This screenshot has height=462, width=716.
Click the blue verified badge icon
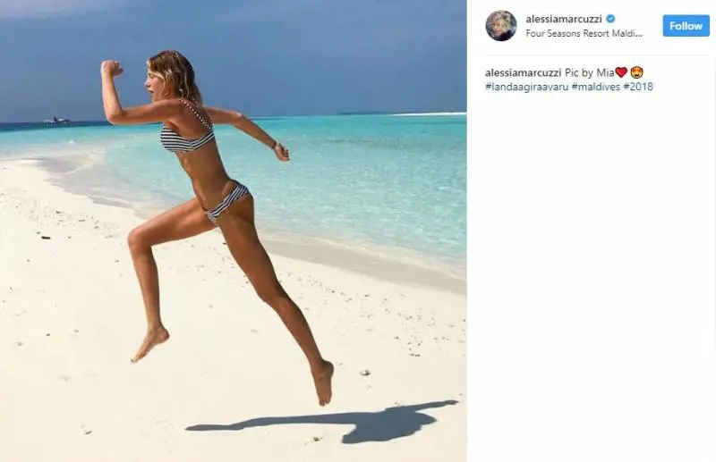[610, 19]
